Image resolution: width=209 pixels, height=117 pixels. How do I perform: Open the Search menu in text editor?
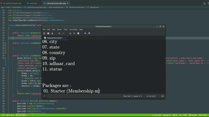click(x=59, y=30)
